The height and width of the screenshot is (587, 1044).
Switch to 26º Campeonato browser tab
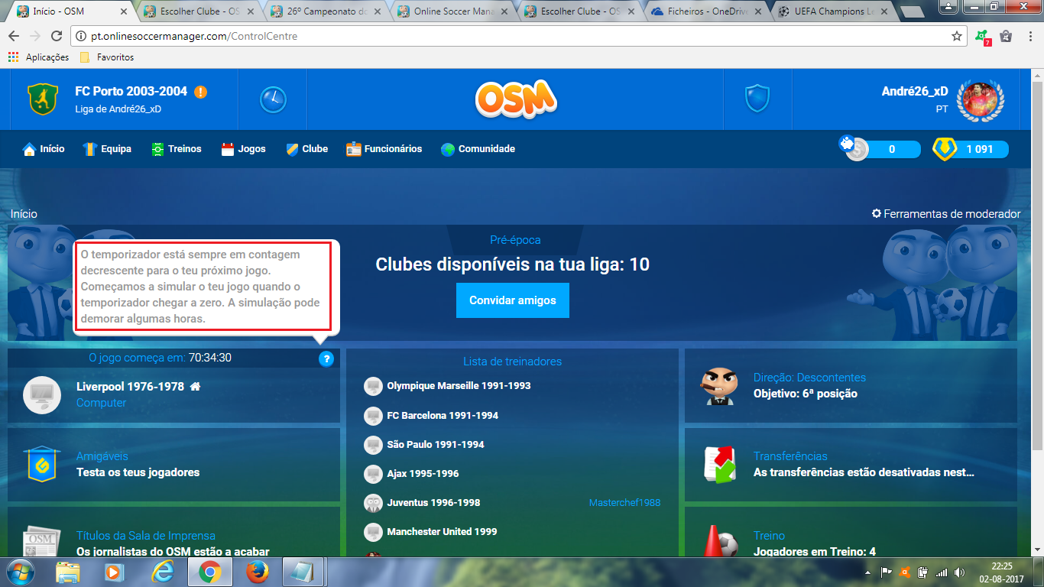pos(326,11)
